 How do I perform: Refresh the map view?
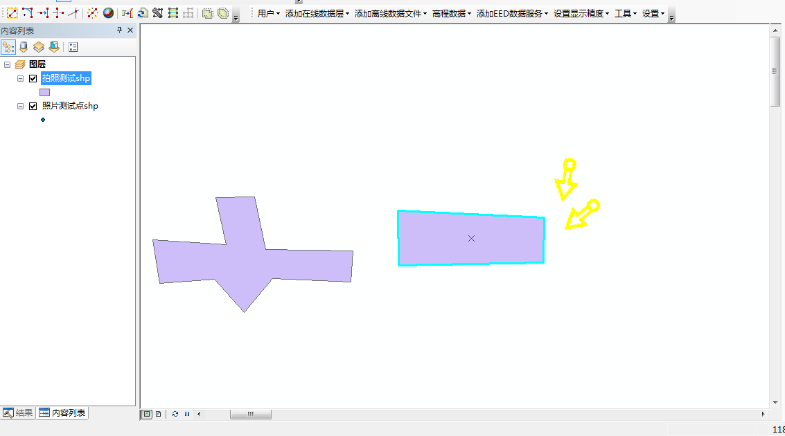pyautogui.click(x=175, y=414)
